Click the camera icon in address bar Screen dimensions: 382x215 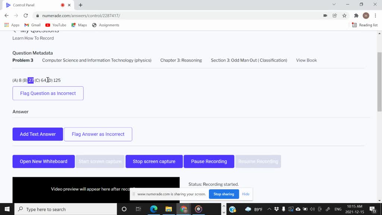pyautogui.click(x=325, y=16)
